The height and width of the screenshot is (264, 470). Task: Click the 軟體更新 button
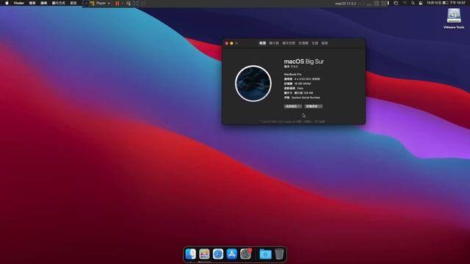pyautogui.click(x=314, y=106)
